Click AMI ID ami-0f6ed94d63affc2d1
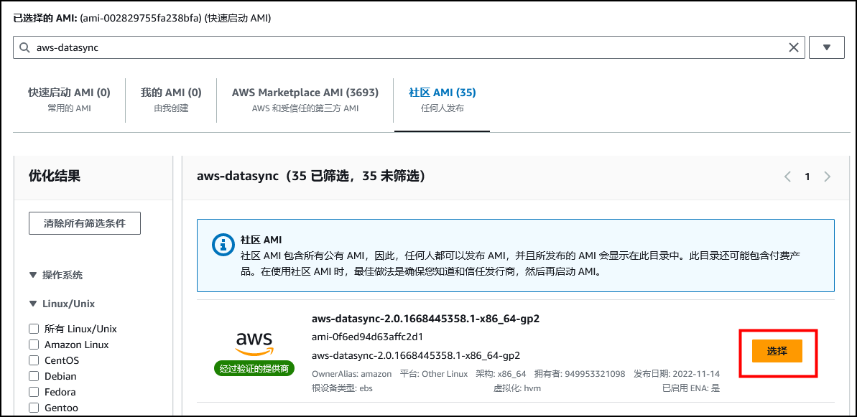Screen dimensions: 857x417 click(x=367, y=337)
